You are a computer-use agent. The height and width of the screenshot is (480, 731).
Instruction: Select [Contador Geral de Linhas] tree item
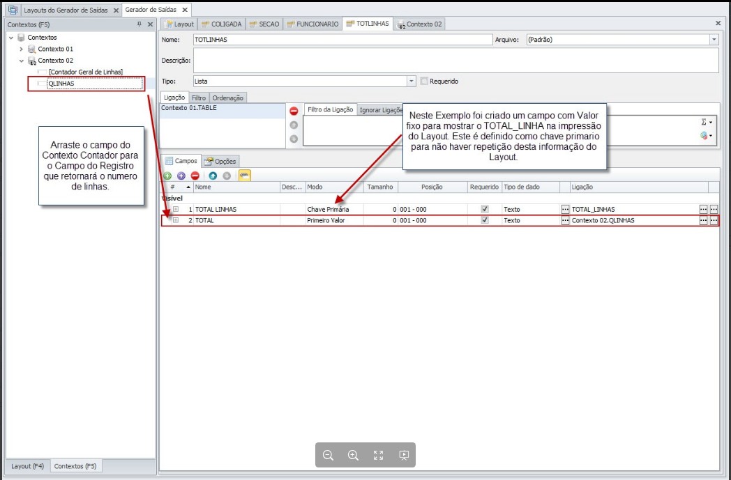coord(85,72)
